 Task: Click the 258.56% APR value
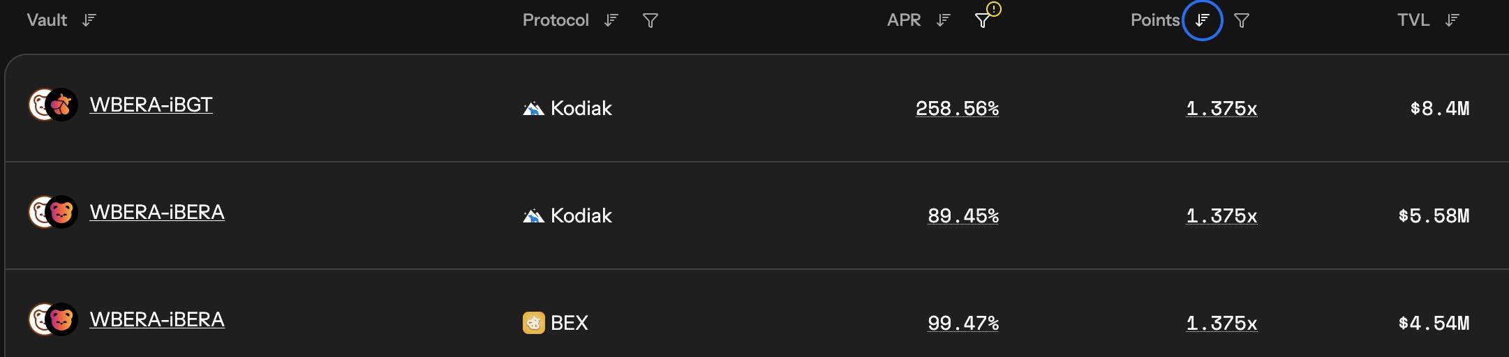957,108
